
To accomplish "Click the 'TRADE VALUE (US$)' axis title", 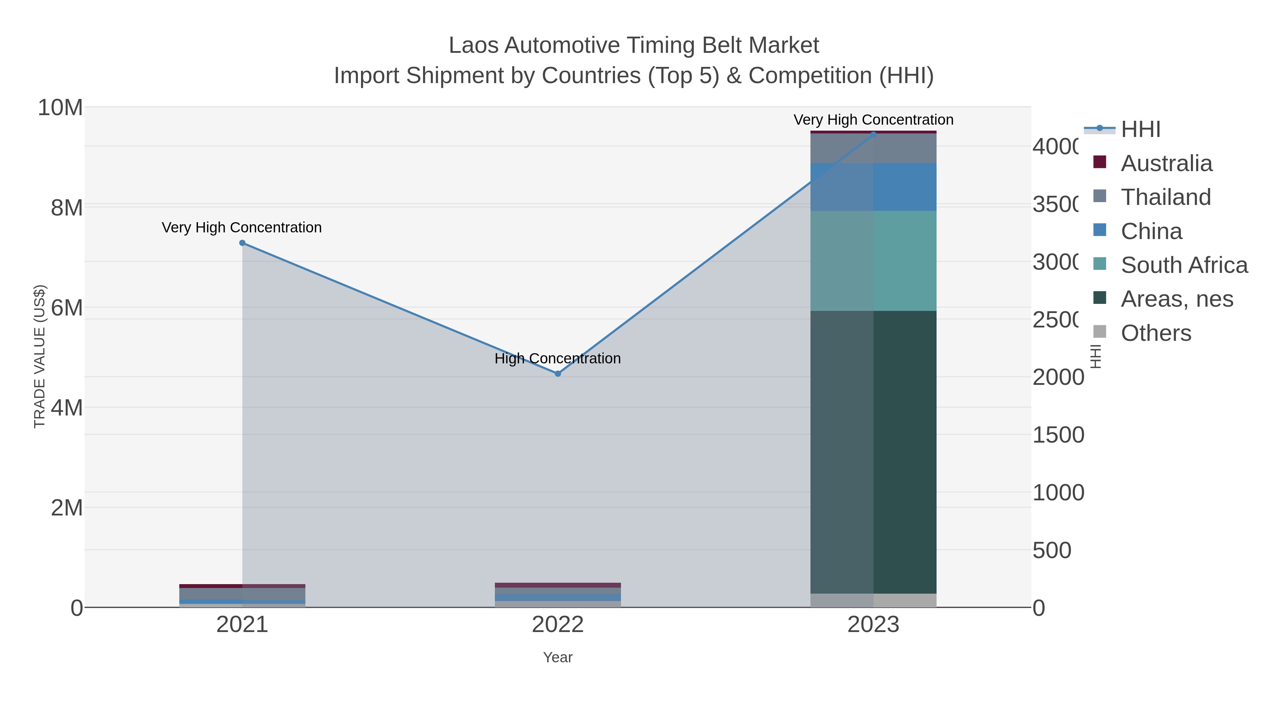I will pos(39,356).
